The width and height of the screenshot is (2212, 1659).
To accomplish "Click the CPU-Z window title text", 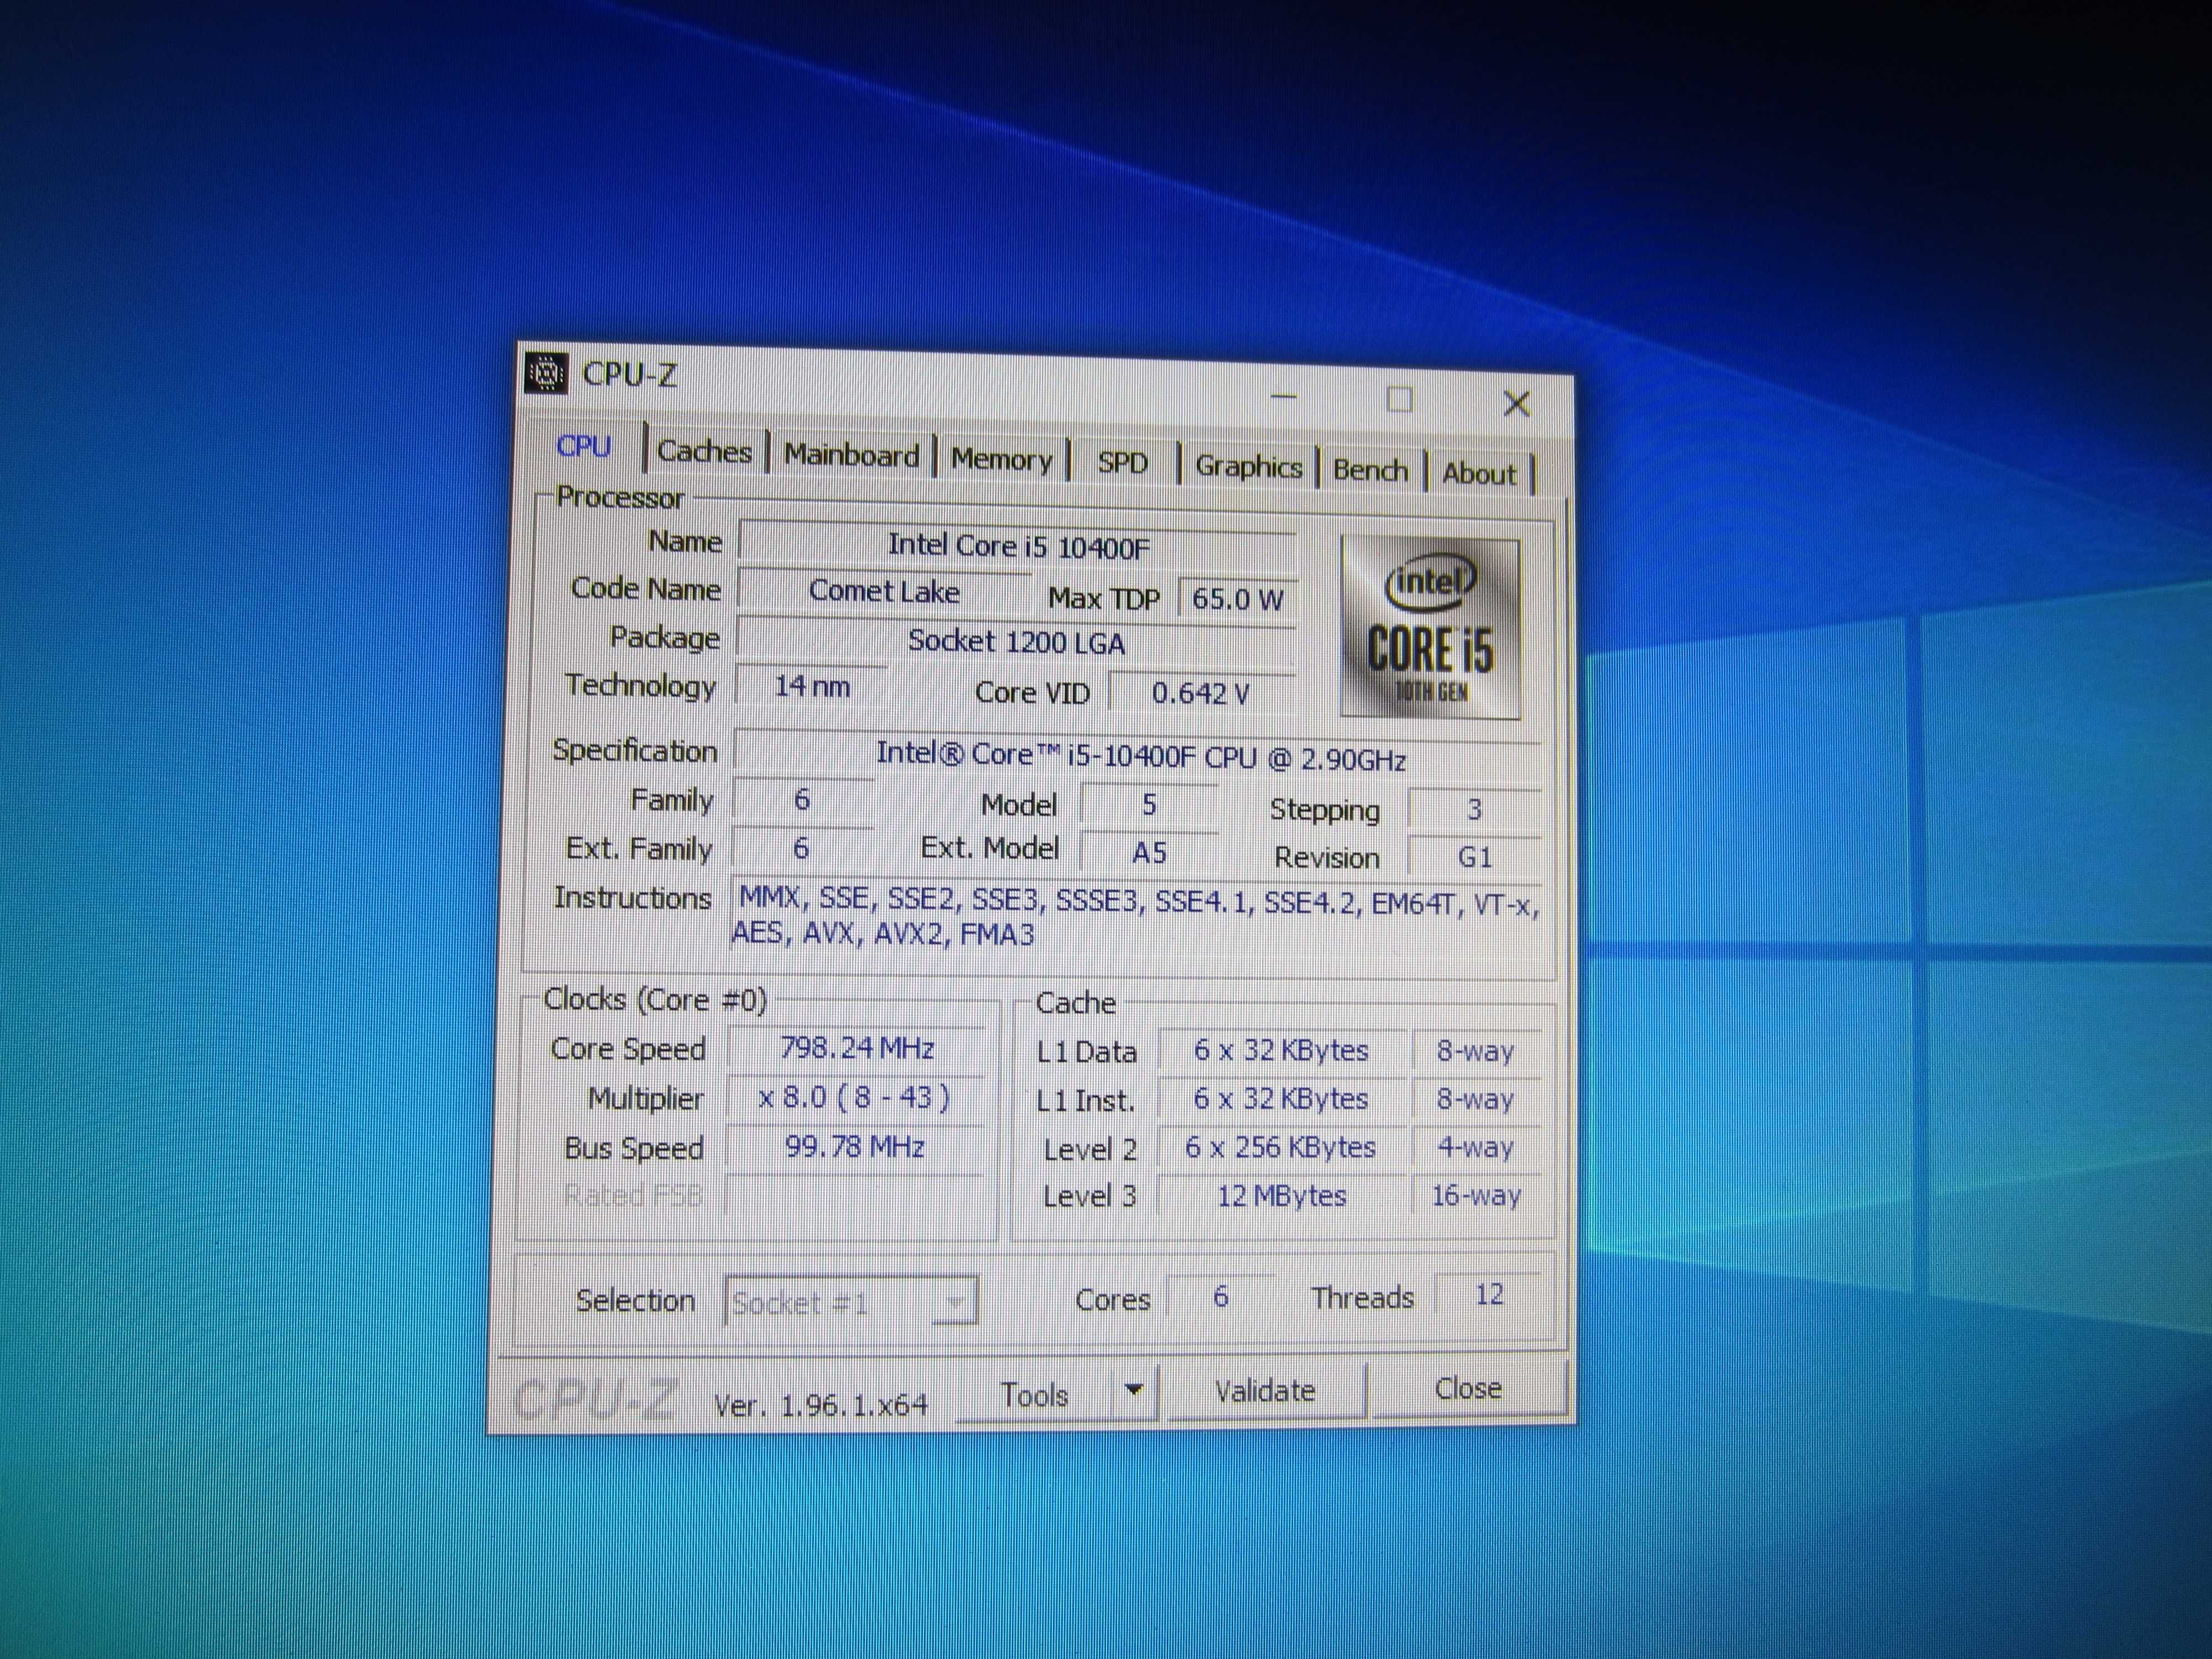I will (x=629, y=375).
